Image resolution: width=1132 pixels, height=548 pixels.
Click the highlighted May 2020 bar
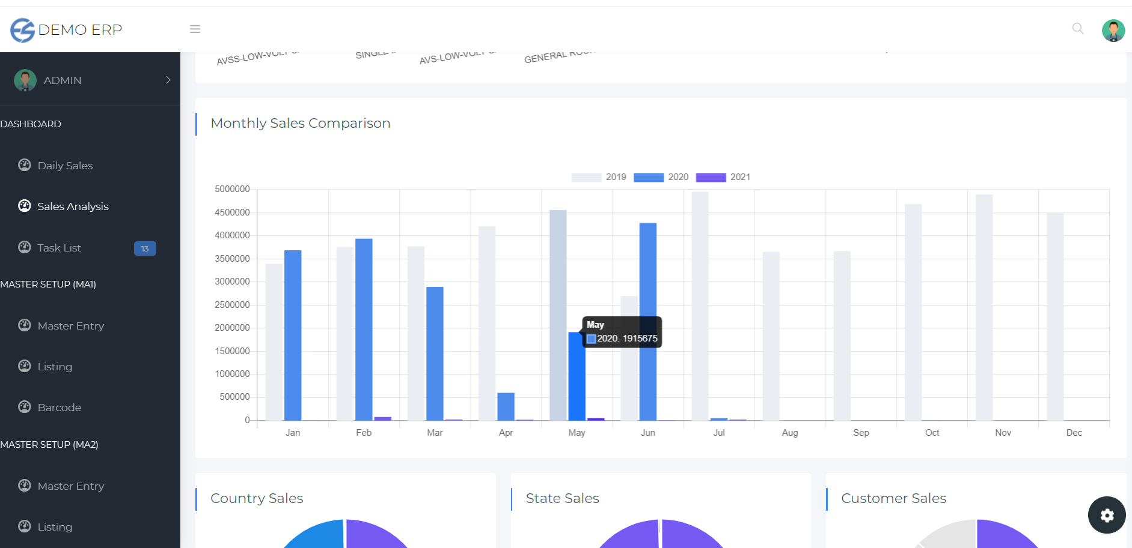pyautogui.click(x=576, y=378)
